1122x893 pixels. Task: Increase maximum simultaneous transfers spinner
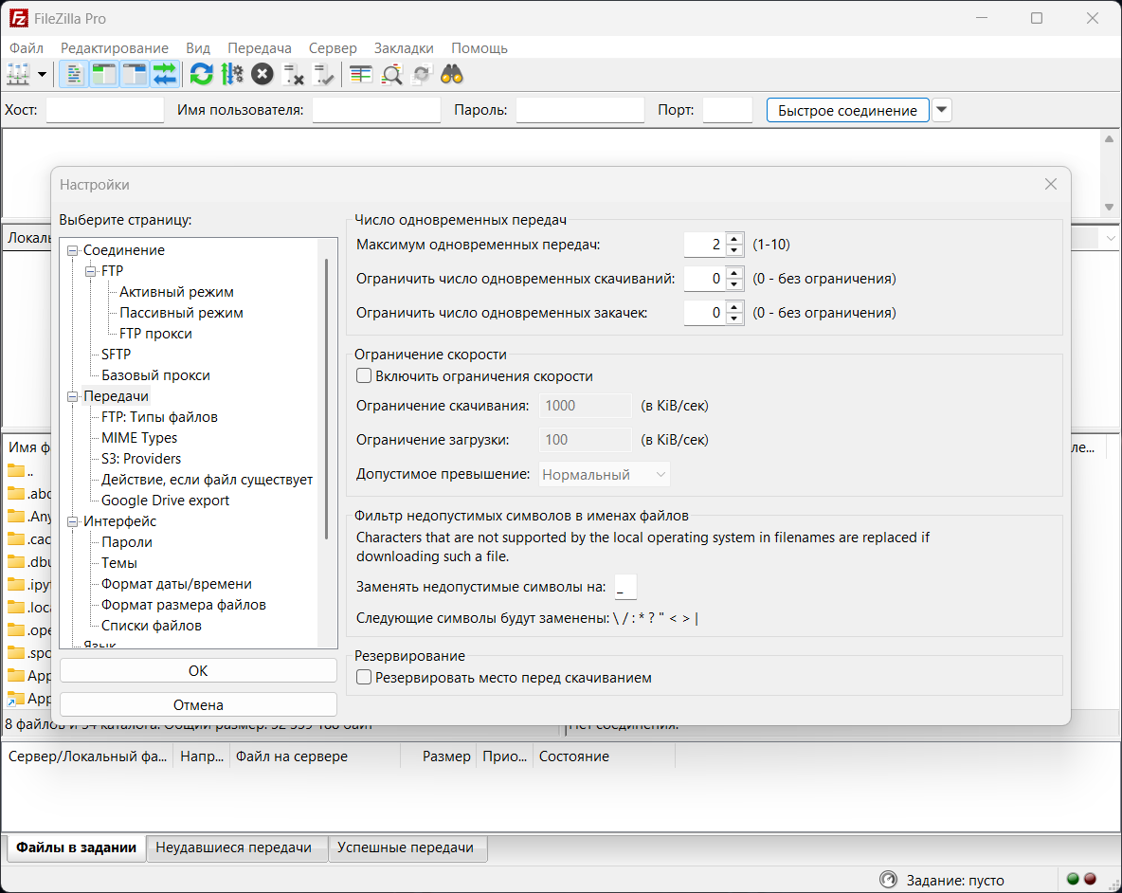pos(734,239)
